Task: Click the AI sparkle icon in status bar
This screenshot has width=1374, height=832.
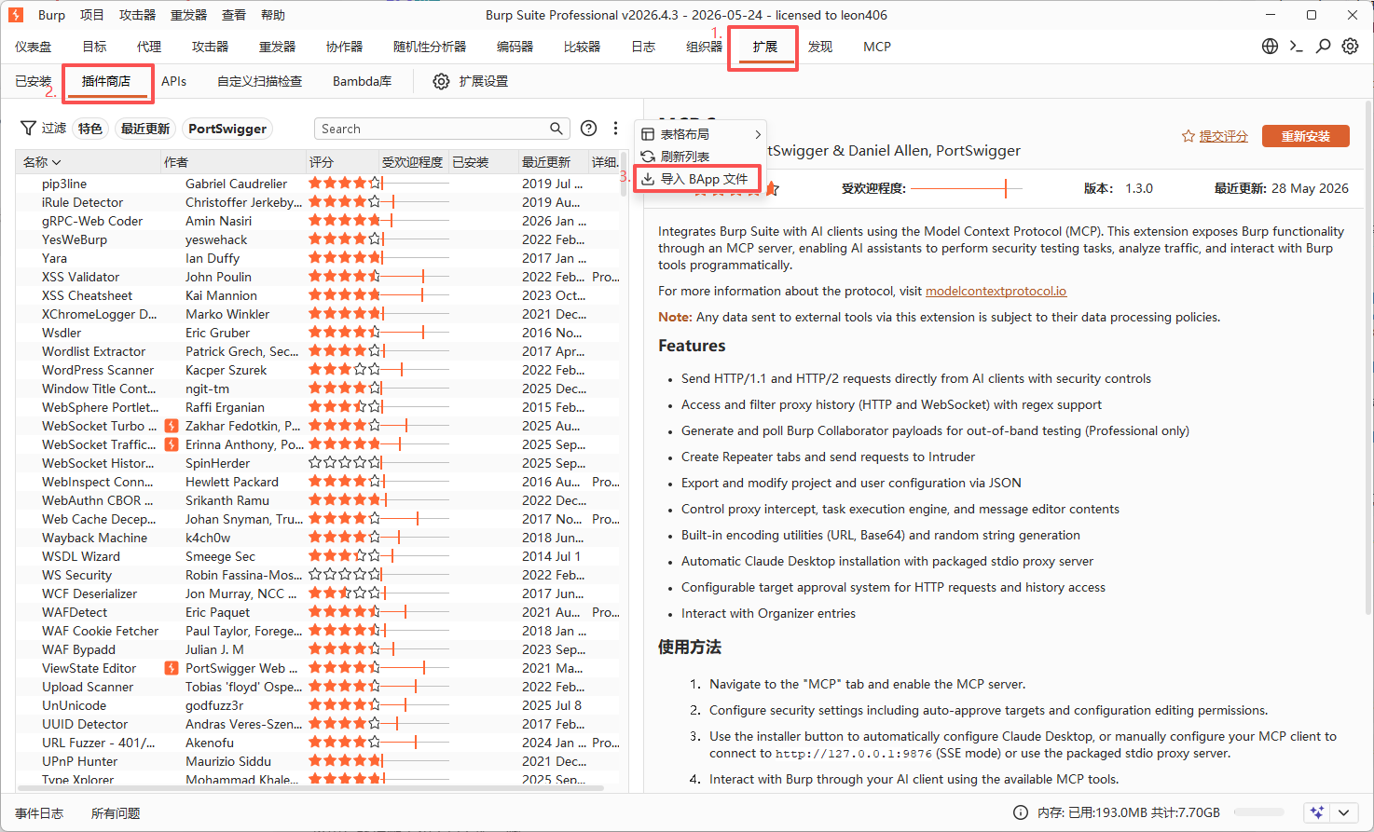Action: click(x=1317, y=812)
